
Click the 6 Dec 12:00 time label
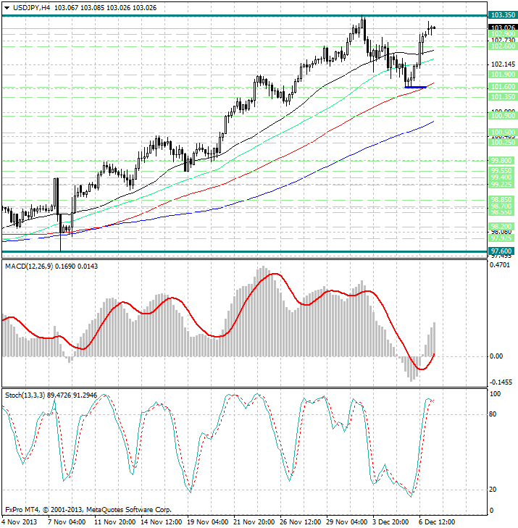point(437,522)
